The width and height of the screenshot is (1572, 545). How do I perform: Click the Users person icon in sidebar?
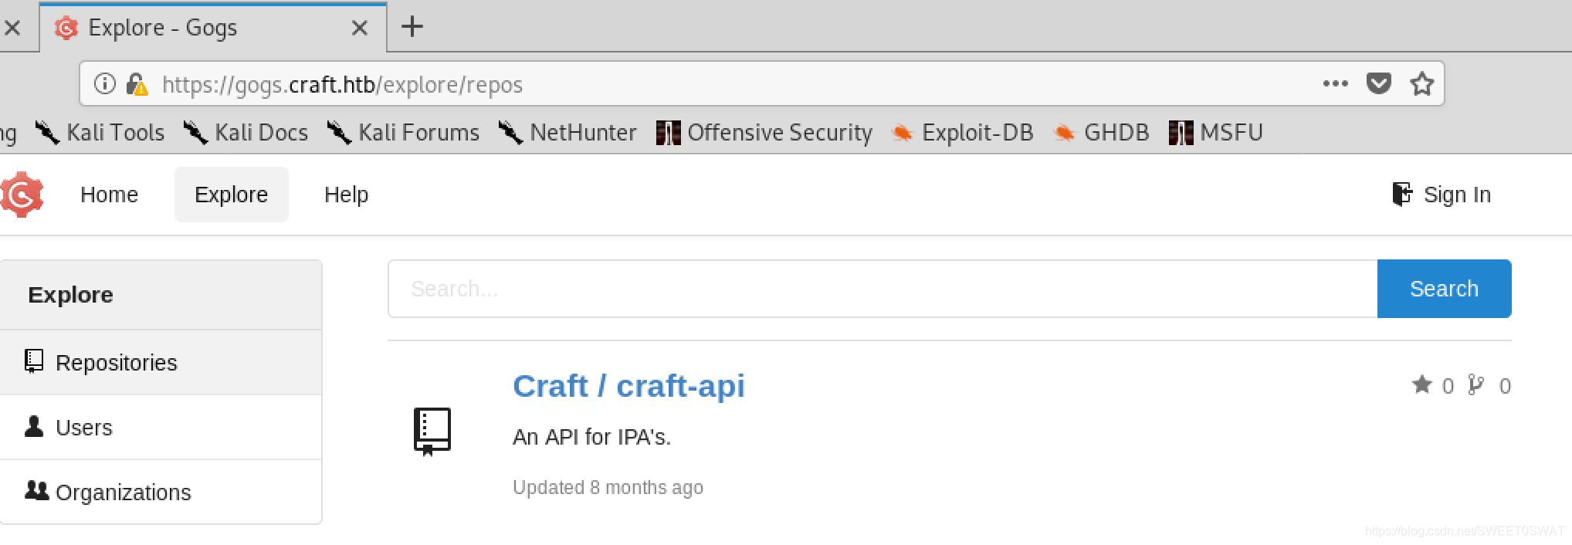point(34,426)
